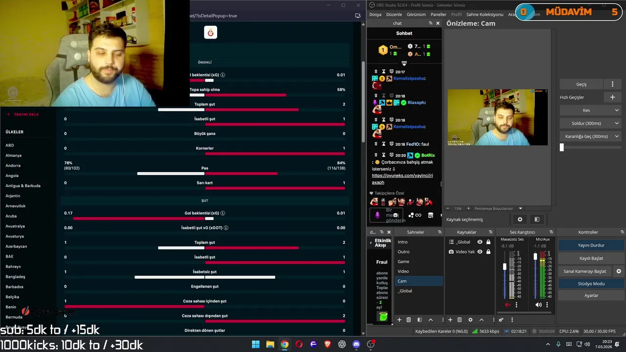
Task: Open source filters icon below preview
Action: 537,220
